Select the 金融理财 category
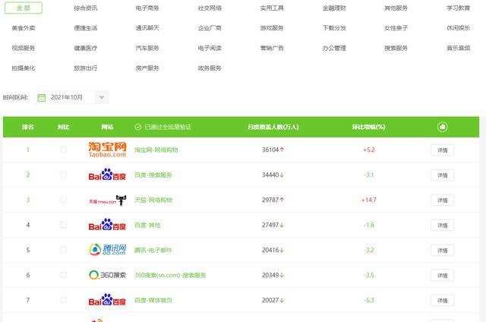 point(334,8)
